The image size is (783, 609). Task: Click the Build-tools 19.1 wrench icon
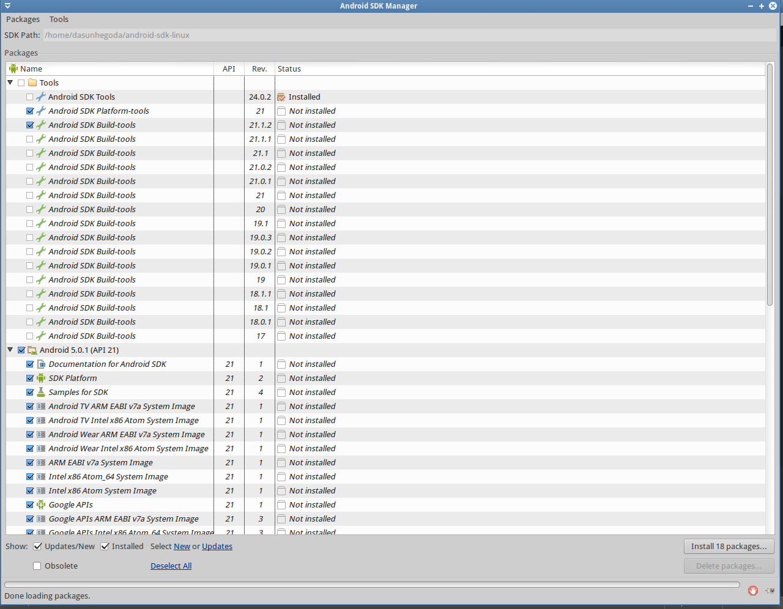click(41, 223)
